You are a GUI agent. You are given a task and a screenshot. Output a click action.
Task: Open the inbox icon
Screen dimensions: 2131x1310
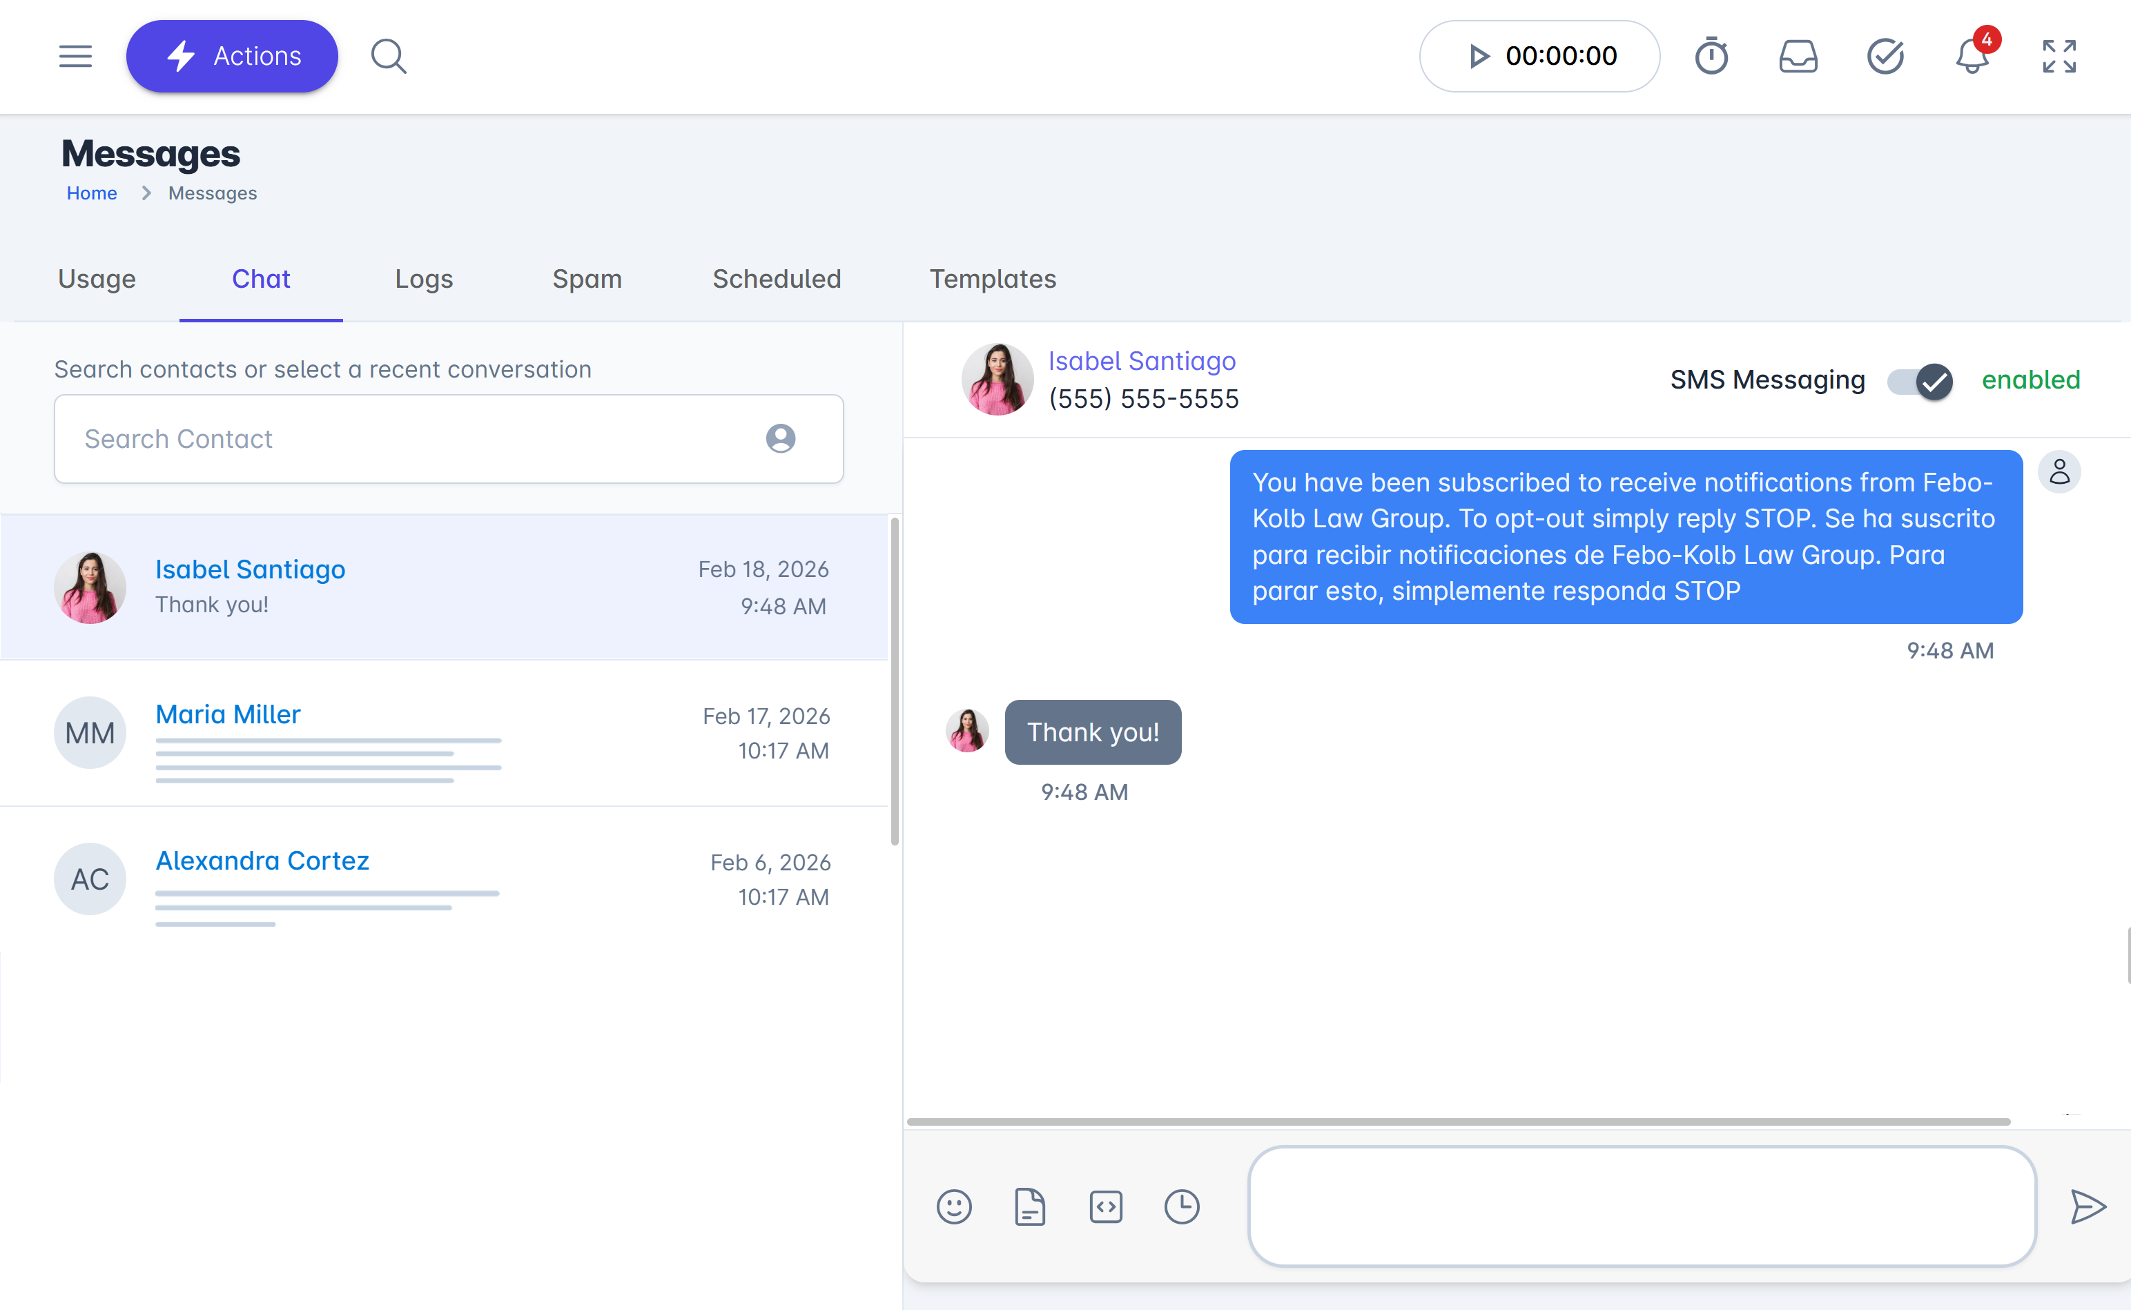[x=1798, y=55]
